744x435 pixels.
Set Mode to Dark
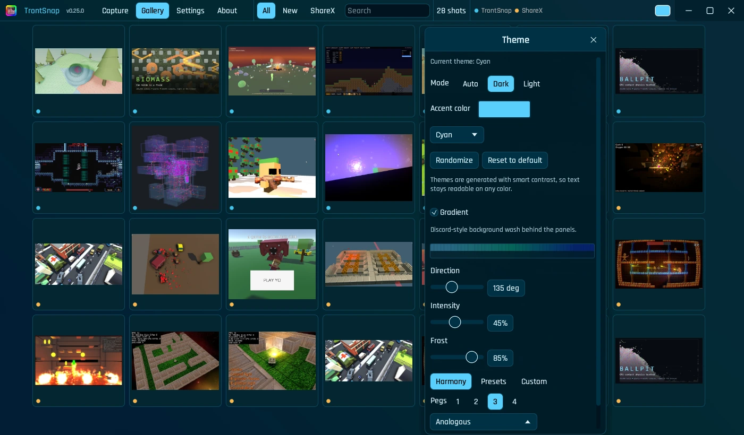(501, 84)
